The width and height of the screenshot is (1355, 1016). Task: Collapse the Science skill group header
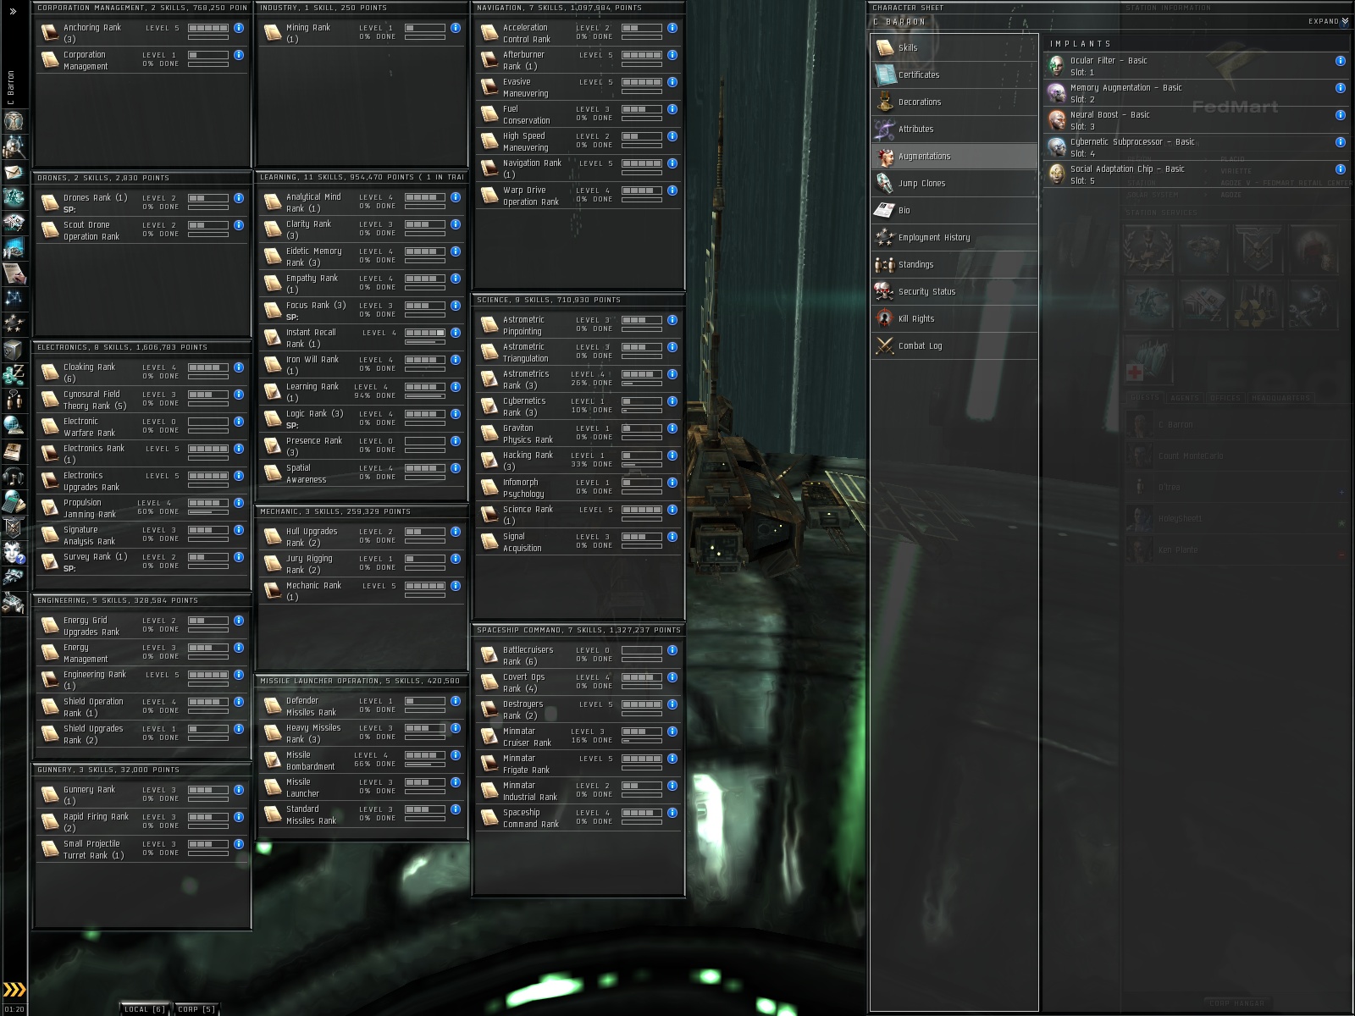point(579,300)
